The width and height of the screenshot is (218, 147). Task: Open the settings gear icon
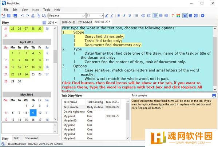click(203, 16)
